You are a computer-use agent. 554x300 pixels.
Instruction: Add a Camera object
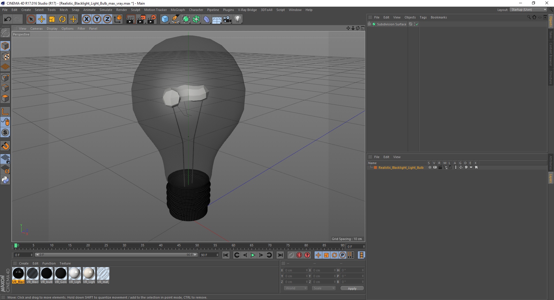tap(227, 19)
